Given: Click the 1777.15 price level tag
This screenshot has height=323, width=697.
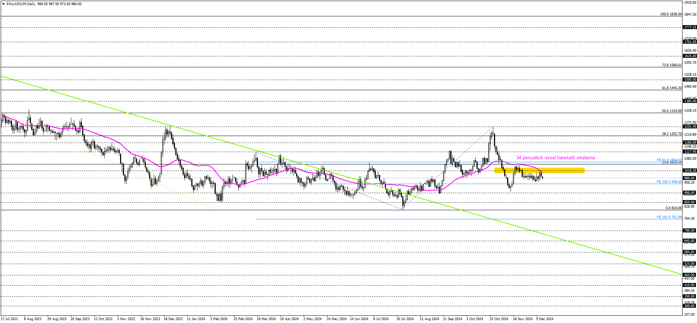Looking at the screenshot, I should tap(690, 27).
